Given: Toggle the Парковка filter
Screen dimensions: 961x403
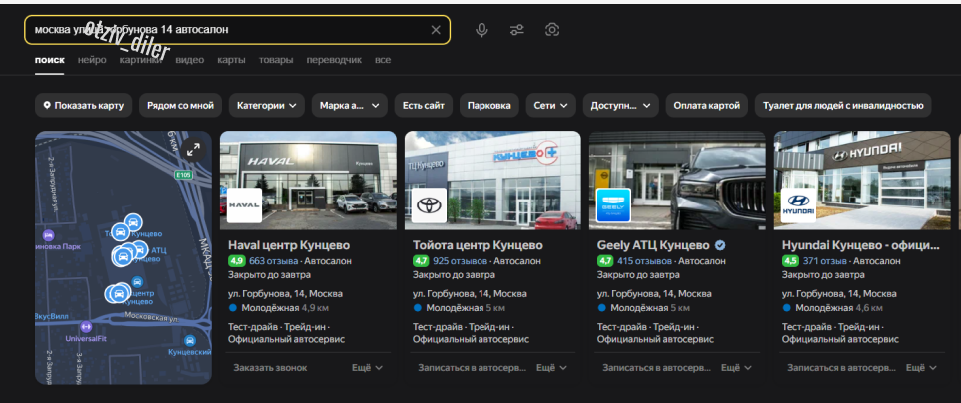Looking at the screenshot, I should click(x=489, y=106).
